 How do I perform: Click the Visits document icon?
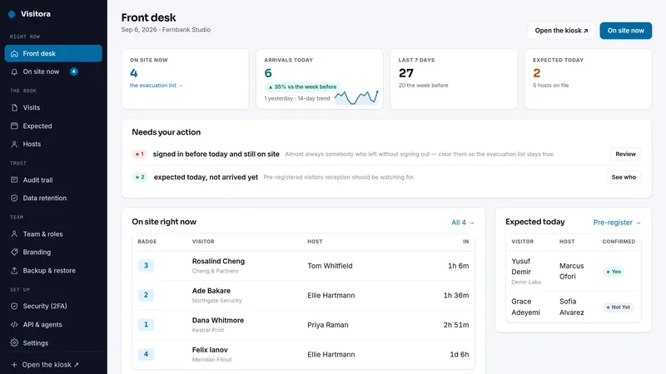point(14,108)
